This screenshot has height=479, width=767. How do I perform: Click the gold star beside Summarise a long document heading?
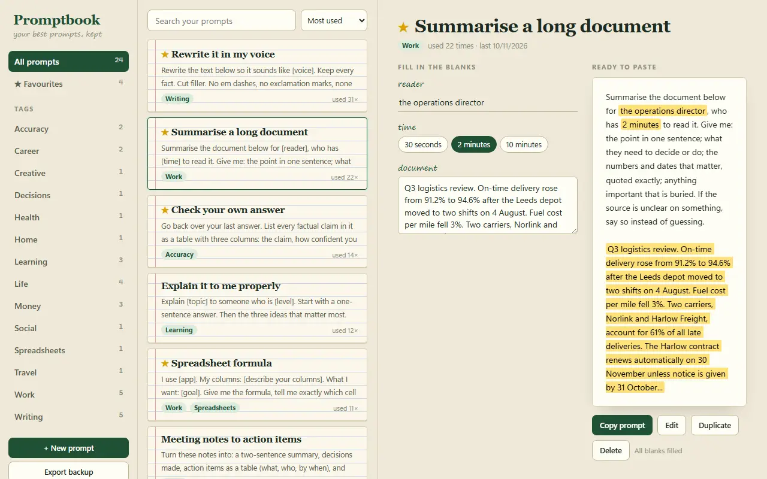[x=403, y=27]
